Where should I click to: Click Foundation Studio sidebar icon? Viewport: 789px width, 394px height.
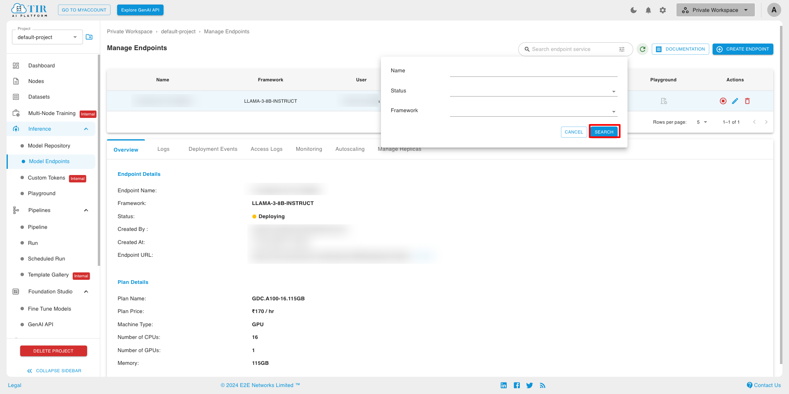click(16, 292)
